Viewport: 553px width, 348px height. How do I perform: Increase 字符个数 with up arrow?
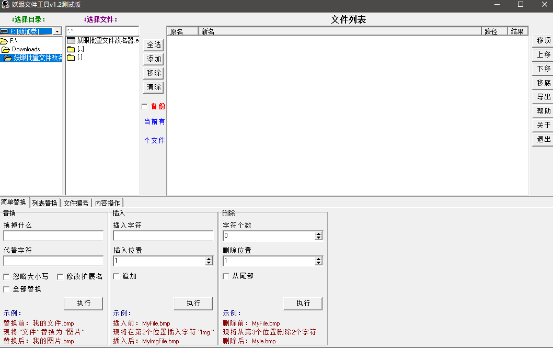coord(318,234)
